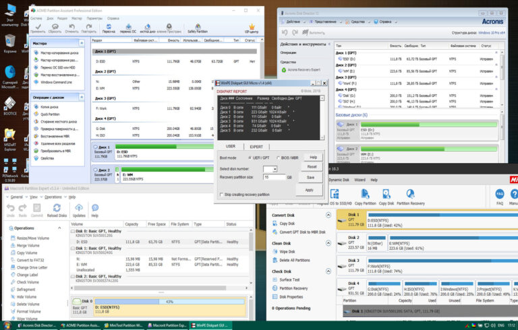Switch to EXPERT tab in Diskpart GUI
The width and height of the screenshot is (518, 330).
click(x=256, y=147)
